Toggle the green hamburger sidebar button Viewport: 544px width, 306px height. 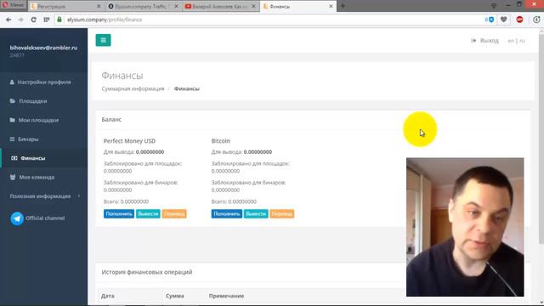pos(103,40)
